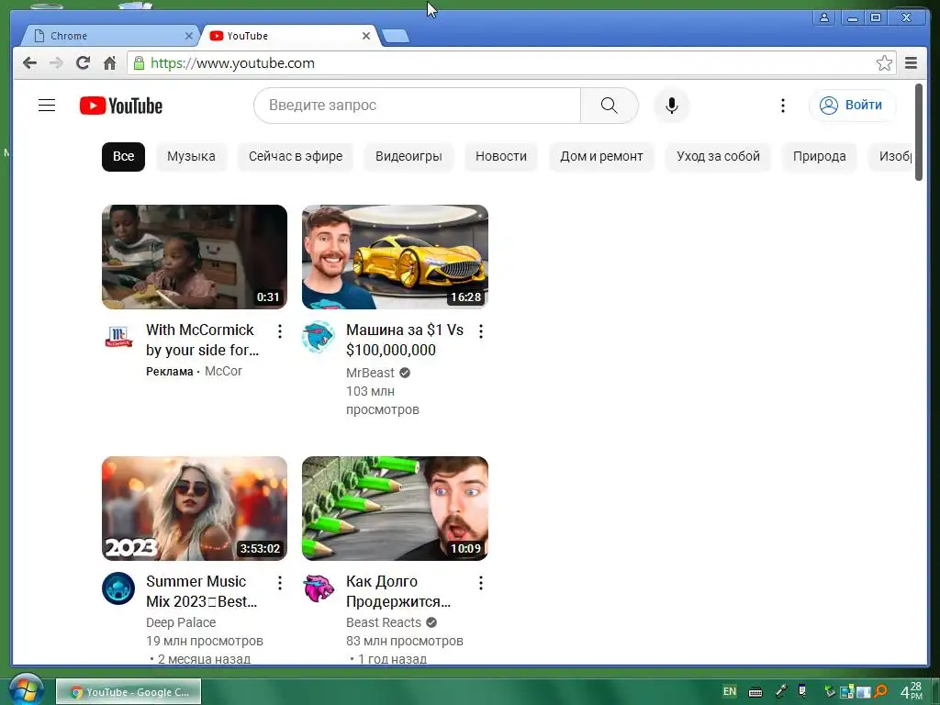Open Как Долго Продержится title link

pos(398,591)
